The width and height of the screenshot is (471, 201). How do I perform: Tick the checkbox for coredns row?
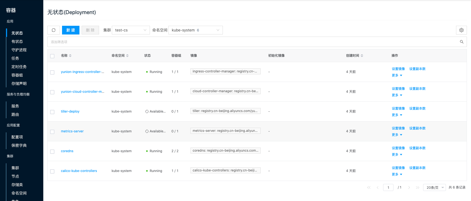tap(52, 151)
